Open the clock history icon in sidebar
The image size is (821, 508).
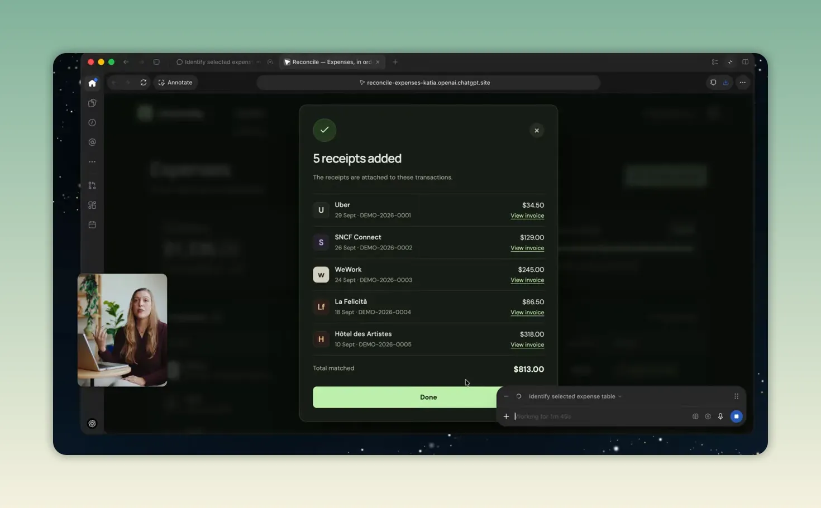click(92, 123)
